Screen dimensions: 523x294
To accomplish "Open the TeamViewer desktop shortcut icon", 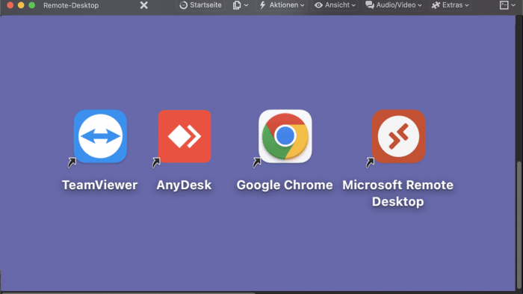I will click(100, 136).
